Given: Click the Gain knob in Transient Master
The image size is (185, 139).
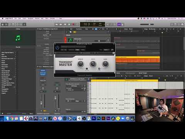Looking at the screenshot, I should point(105,64).
